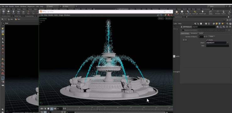Click the frame 61 marker on timeline
This screenshot has height=113, width=232.
98,108
